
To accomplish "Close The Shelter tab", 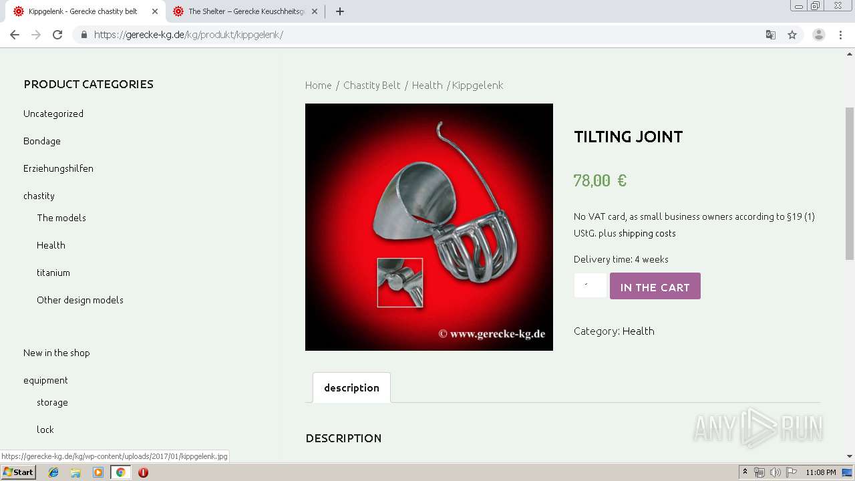I will pos(314,11).
